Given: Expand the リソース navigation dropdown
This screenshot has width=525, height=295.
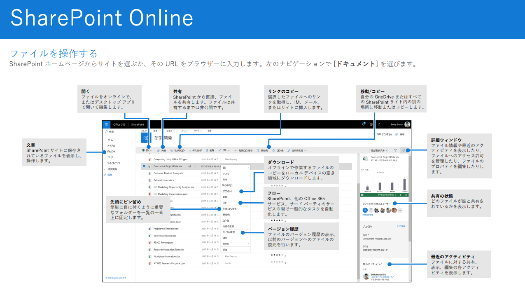Looking at the screenshot, I should coord(201,131).
